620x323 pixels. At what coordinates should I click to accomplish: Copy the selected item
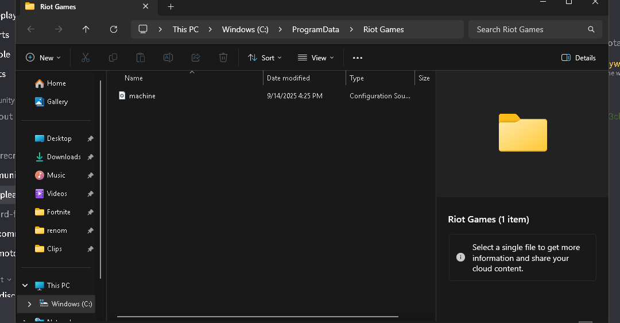[113, 58]
